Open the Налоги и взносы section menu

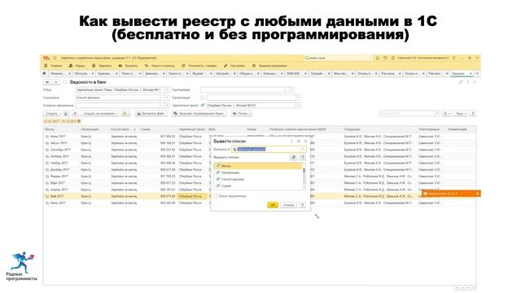(160, 66)
